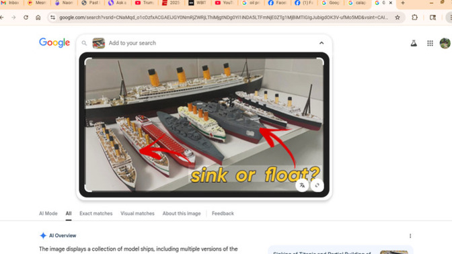Open About this image tab
452x254 pixels.
tap(182, 214)
